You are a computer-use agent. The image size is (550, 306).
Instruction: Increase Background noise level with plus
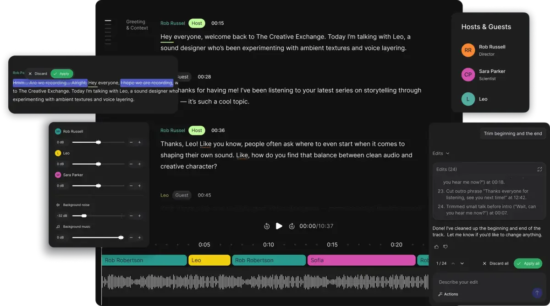point(139,215)
